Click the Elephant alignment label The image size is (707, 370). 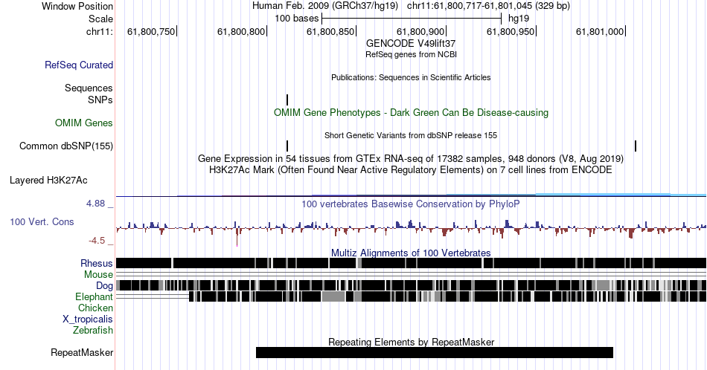point(95,297)
